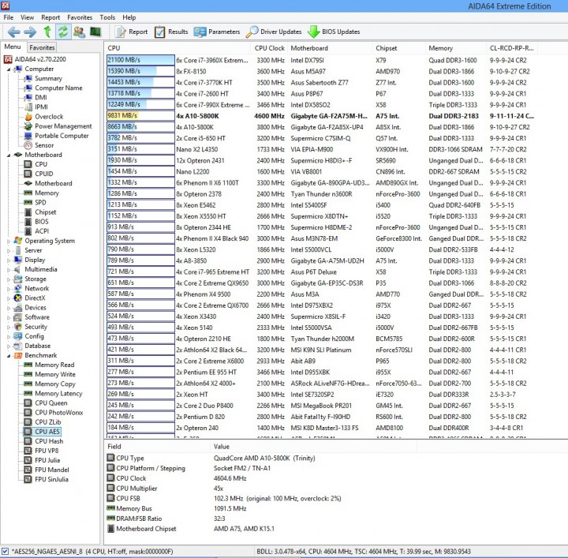The width and height of the screenshot is (568, 558).
Task: Expand the Multimedia node
Action: tap(9, 270)
